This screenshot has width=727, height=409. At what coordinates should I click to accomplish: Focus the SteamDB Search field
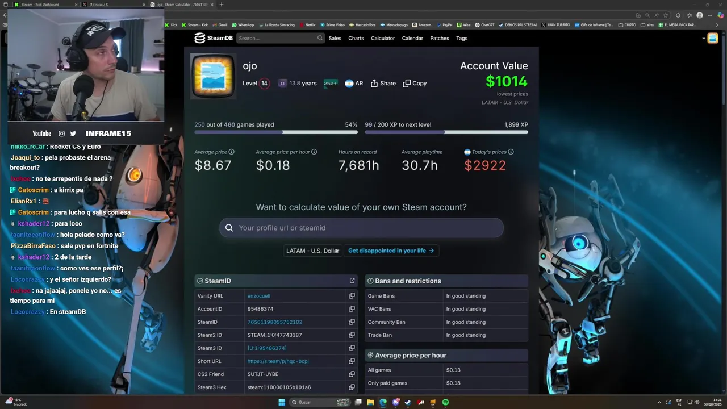click(x=280, y=38)
